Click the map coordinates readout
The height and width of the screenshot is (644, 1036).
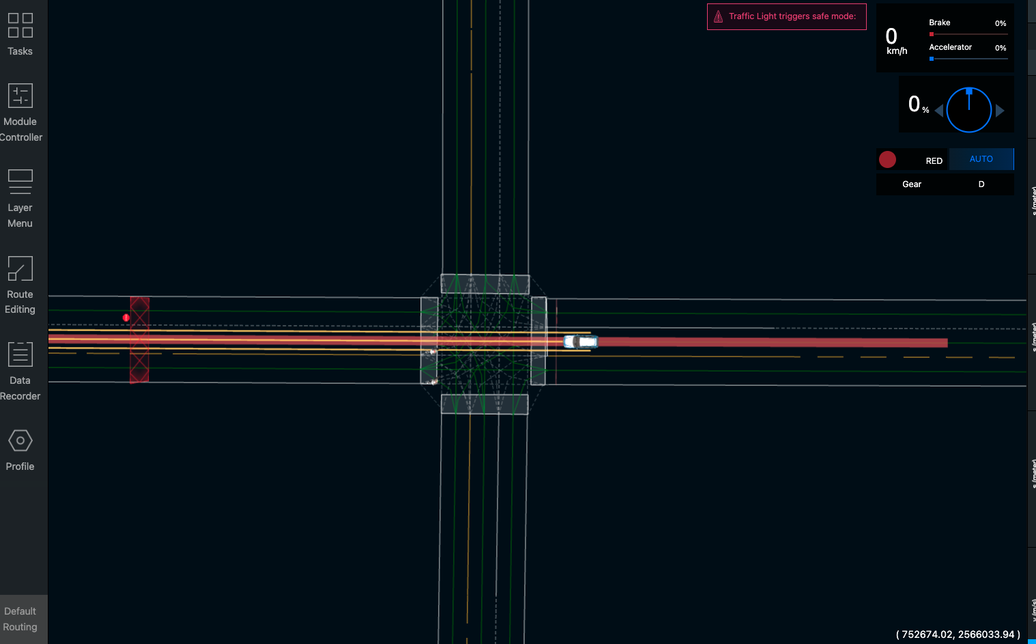pos(958,634)
